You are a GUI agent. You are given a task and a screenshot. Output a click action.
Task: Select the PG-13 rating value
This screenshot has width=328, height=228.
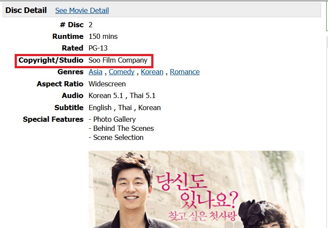pyautogui.click(x=98, y=48)
